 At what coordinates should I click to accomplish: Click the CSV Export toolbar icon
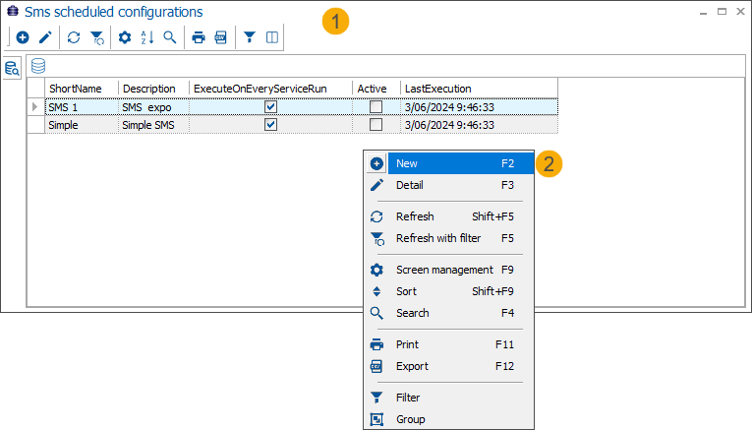[x=220, y=37]
